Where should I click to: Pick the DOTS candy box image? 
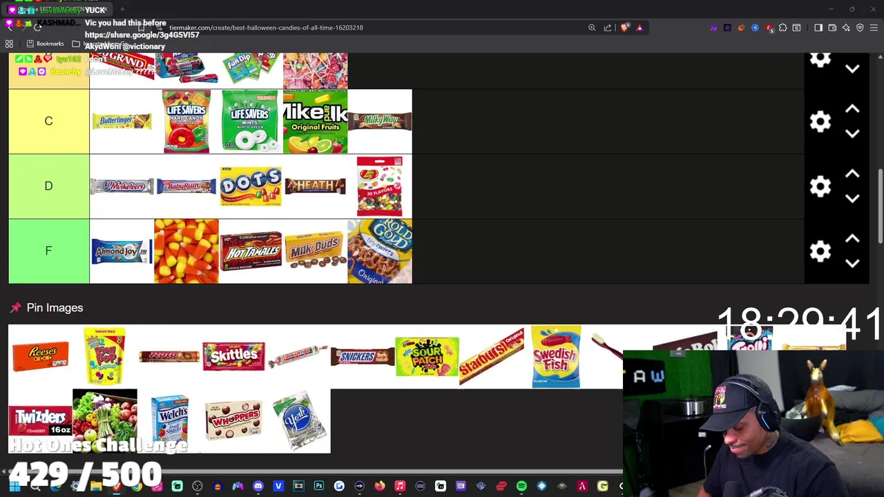[x=251, y=186]
